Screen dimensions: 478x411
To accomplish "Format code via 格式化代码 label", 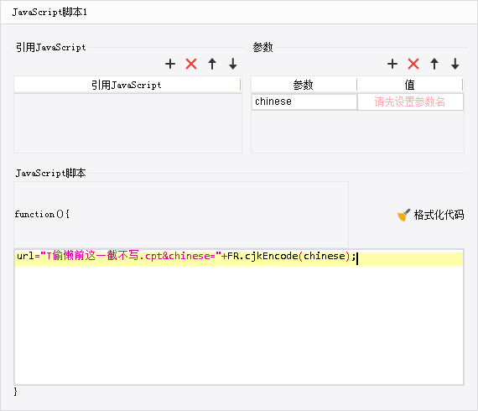I will click(439, 215).
